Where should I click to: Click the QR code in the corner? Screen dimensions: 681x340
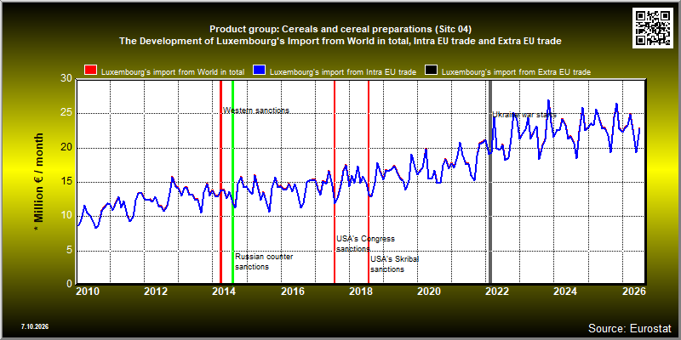654,27
